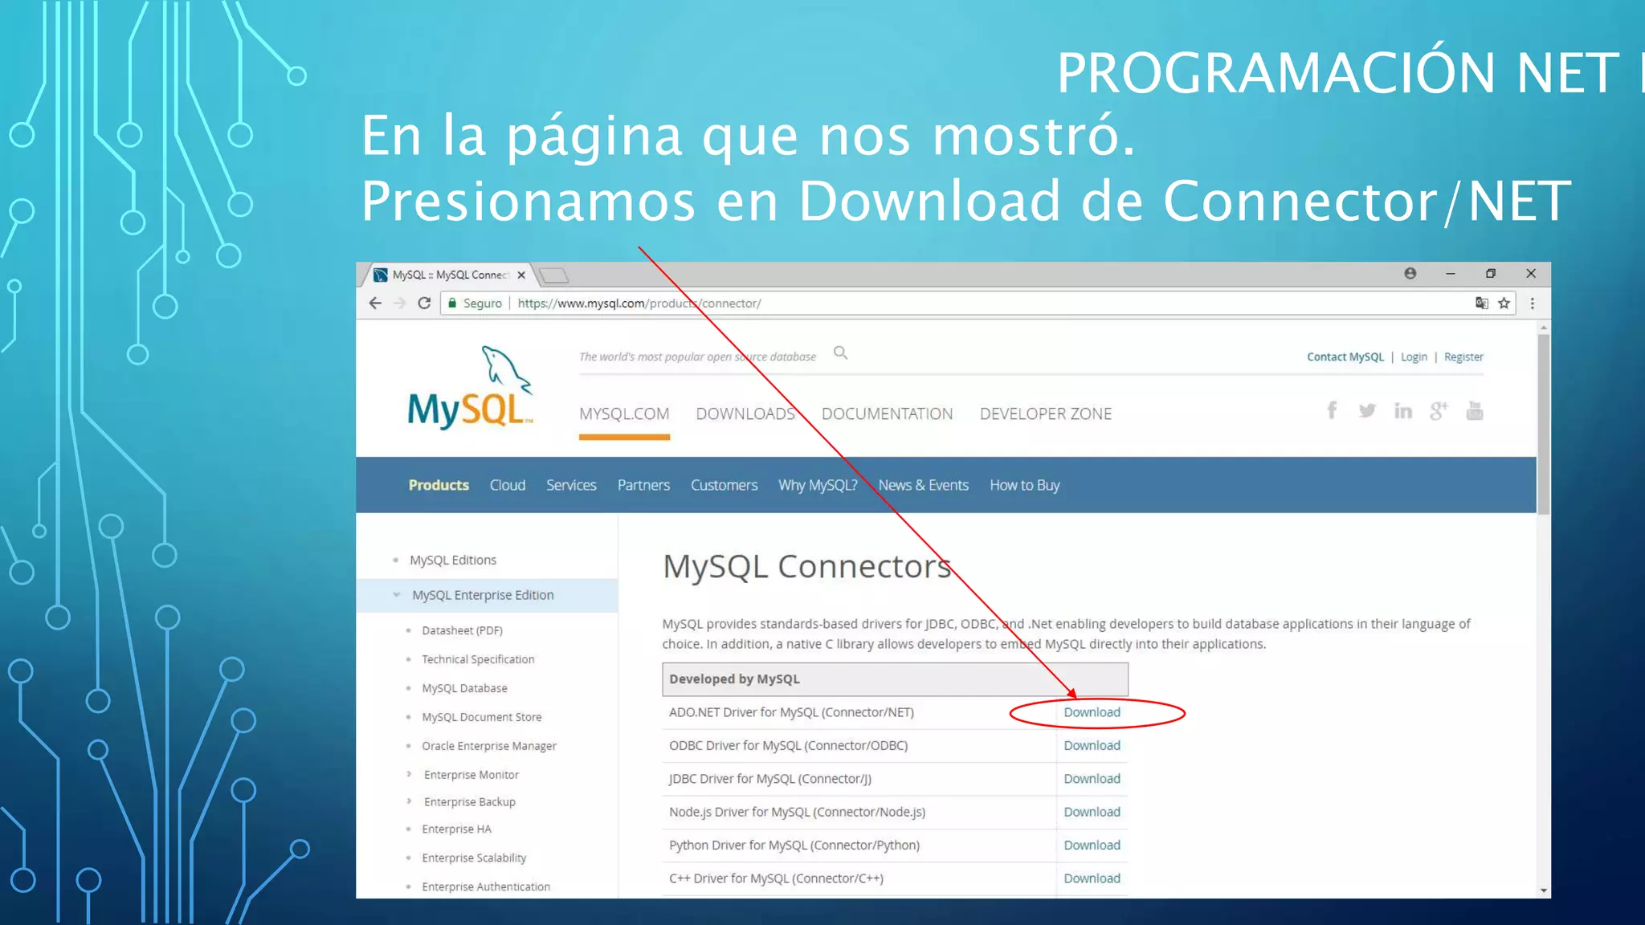Viewport: 1645px width, 925px height.
Task: Download the Node.js Connector driver
Action: (1092, 812)
